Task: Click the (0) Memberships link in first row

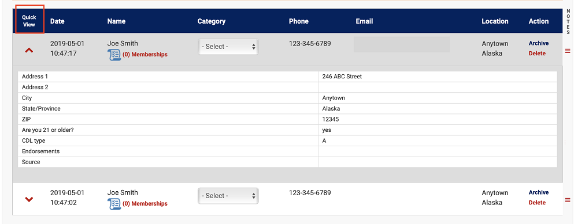Action: [x=145, y=54]
